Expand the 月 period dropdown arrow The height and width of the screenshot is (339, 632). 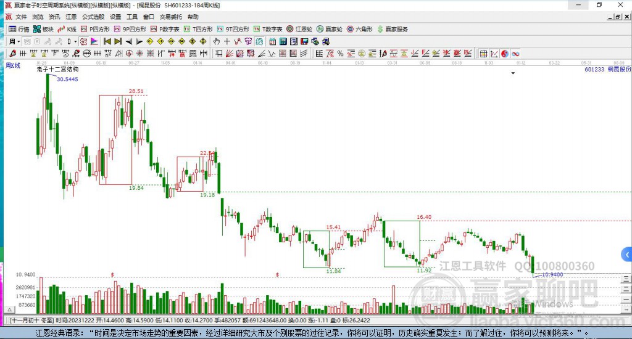pos(19,41)
